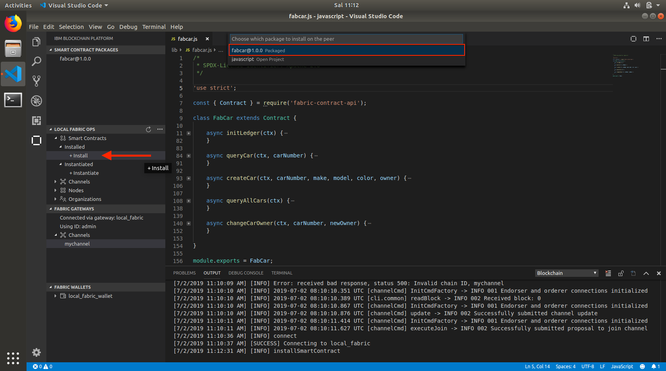The width and height of the screenshot is (666, 371).
Task: Toggle output scroll lock
Action: point(621,273)
